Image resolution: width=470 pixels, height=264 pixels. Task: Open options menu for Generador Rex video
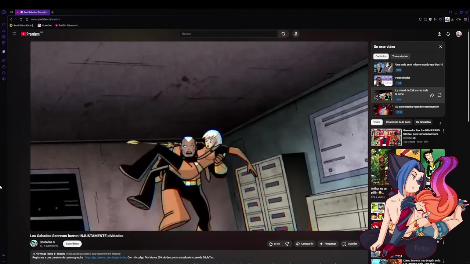(443, 131)
